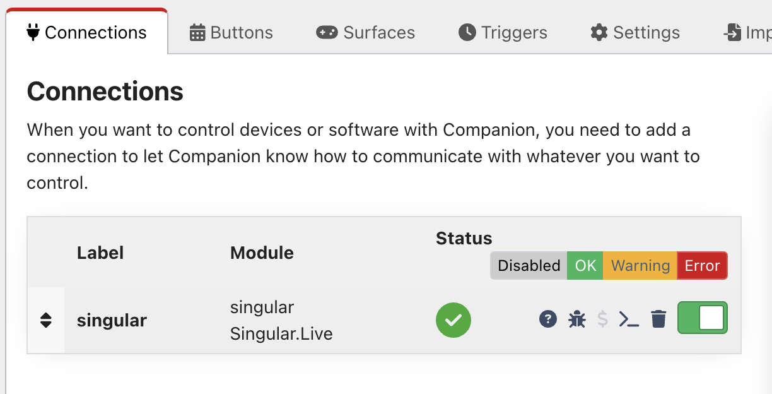Open help for singular connection
This screenshot has width=772, height=394.
click(x=548, y=319)
